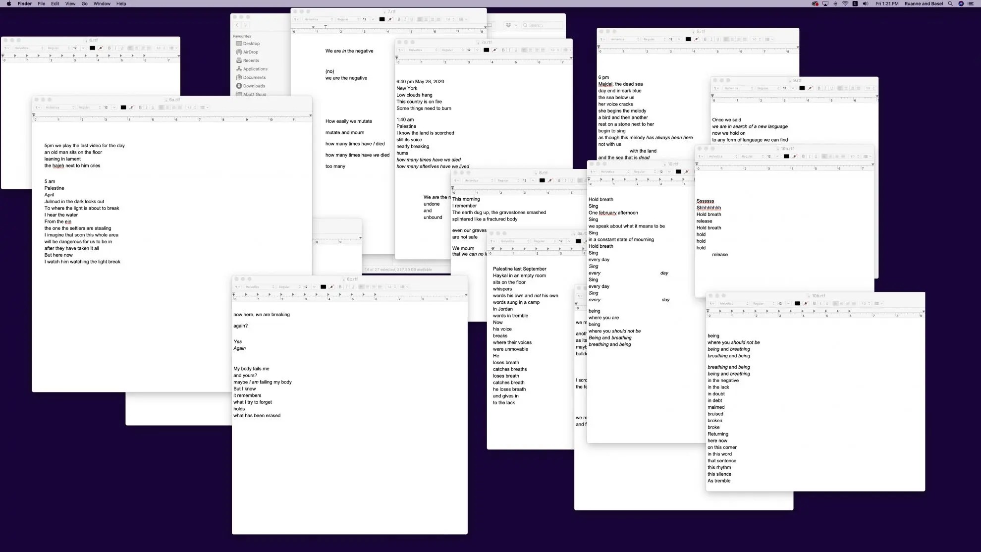Expand the font size dropdown in 6a.rtf
Viewport: 981px width, 552px height.
pyautogui.click(x=114, y=108)
